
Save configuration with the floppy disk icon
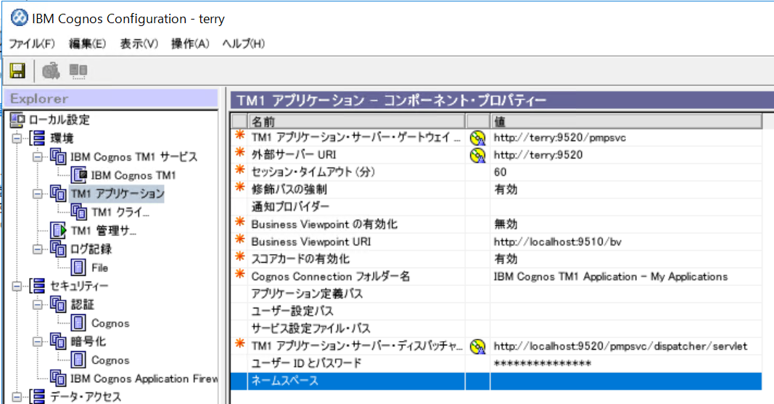17,70
